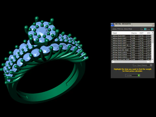This screenshot has height=117, width=156.
Task: Click the 4.92 grams value for 14KY
Action: (x=133, y=41)
